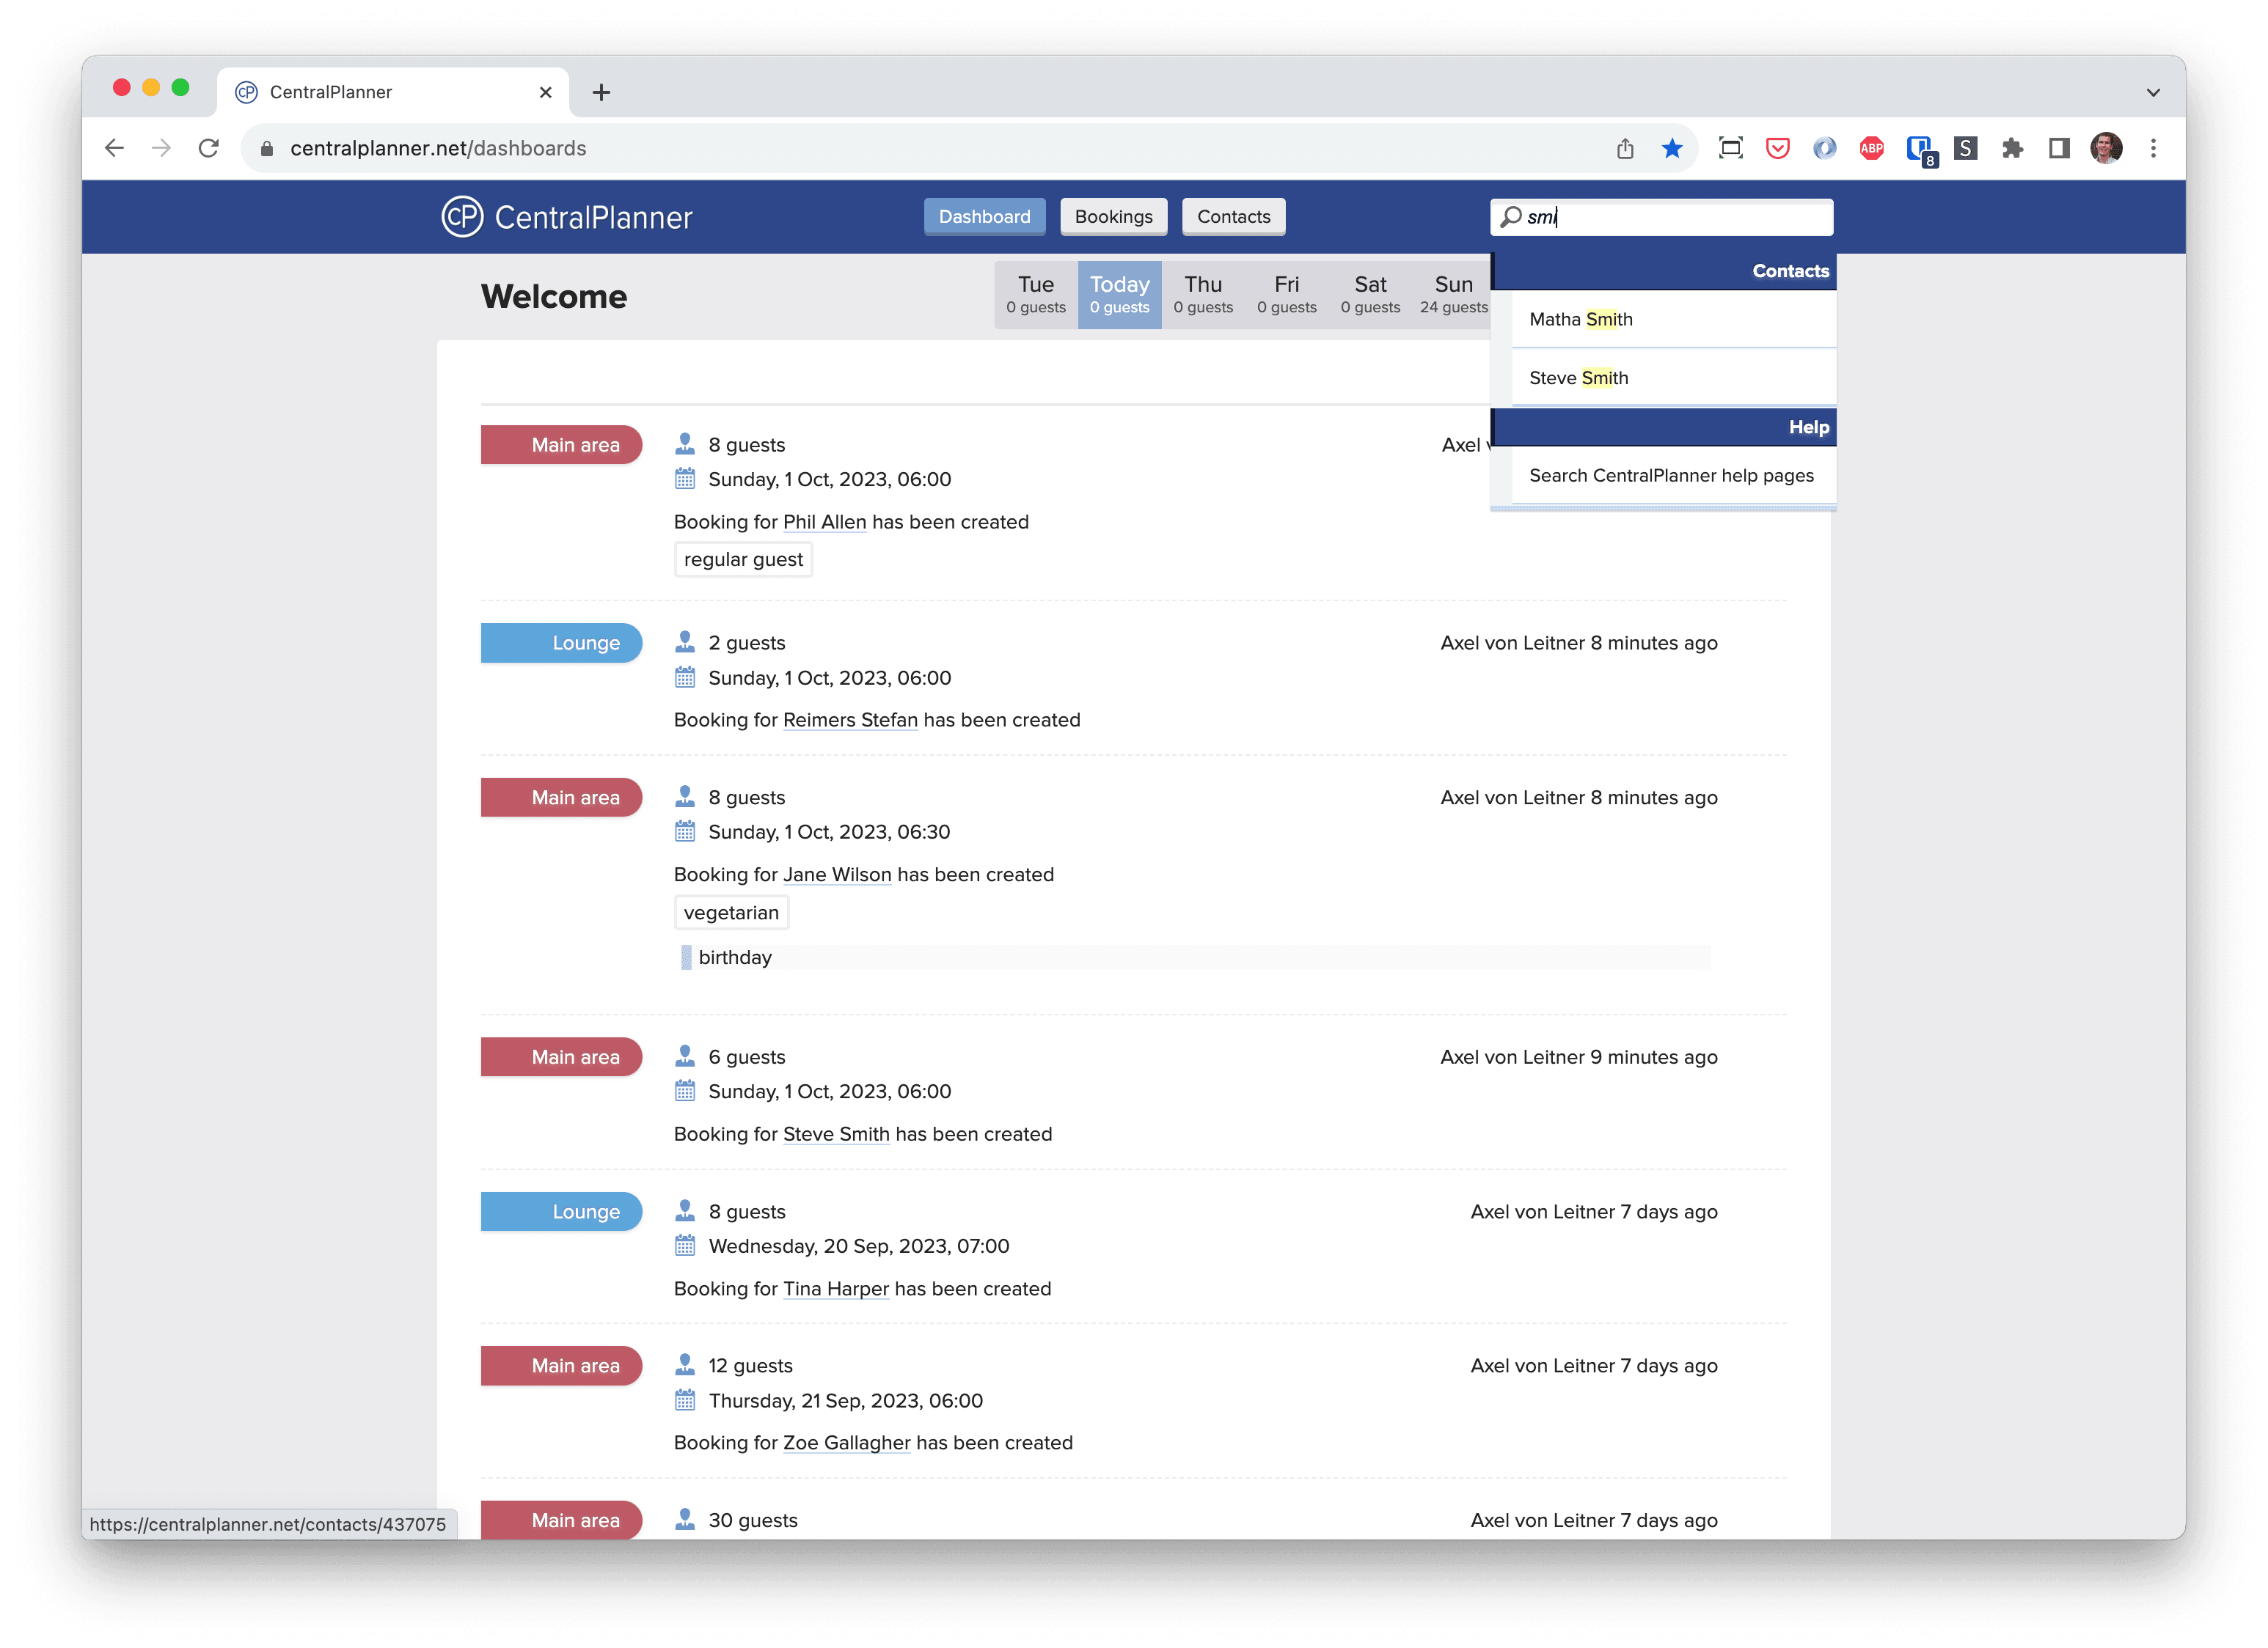Viewport: 2268px width, 1648px height.
Task: Click 'Thursday, 21 Sep, 2023, 06:00' date
Action: [x=846, y=1400]
